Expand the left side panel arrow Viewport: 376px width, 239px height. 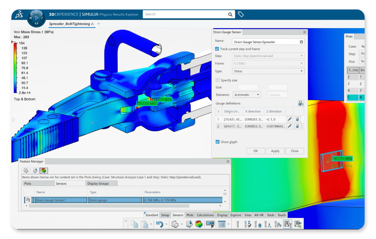click(14, 120)
